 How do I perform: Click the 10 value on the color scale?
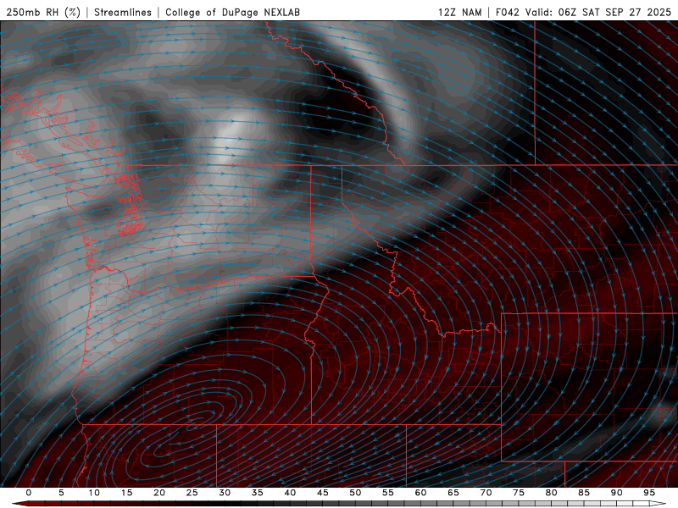pyautogui.click(x=94, y=493)
